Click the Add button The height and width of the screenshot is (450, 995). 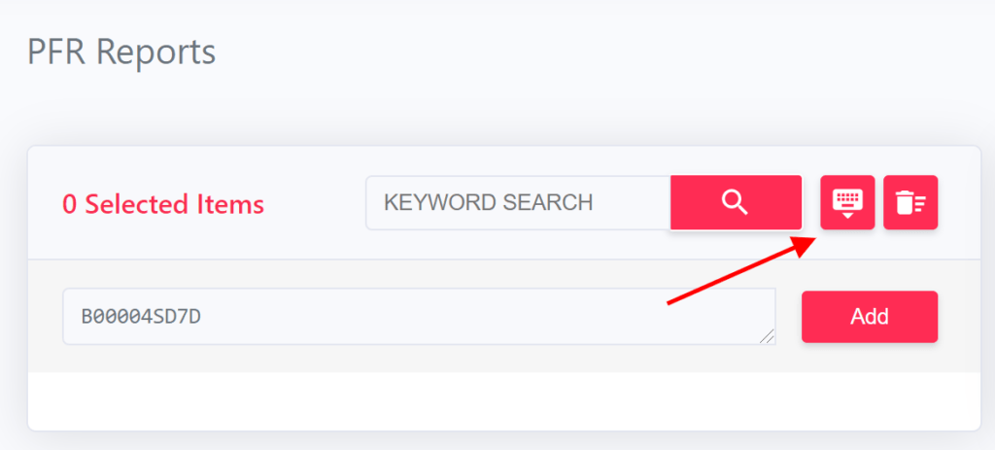point(870,316)
